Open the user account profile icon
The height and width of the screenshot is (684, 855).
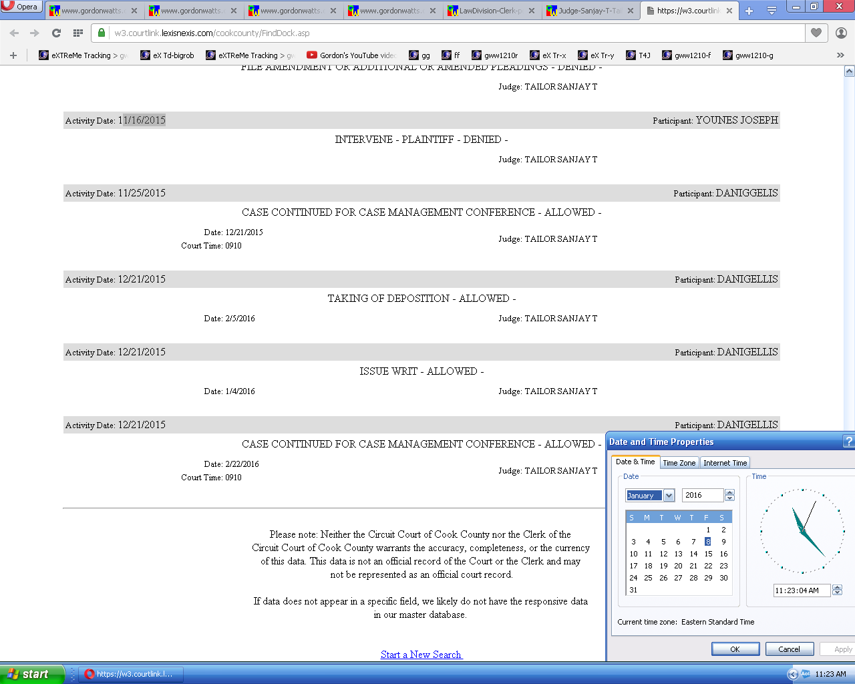tap(841, 33)
